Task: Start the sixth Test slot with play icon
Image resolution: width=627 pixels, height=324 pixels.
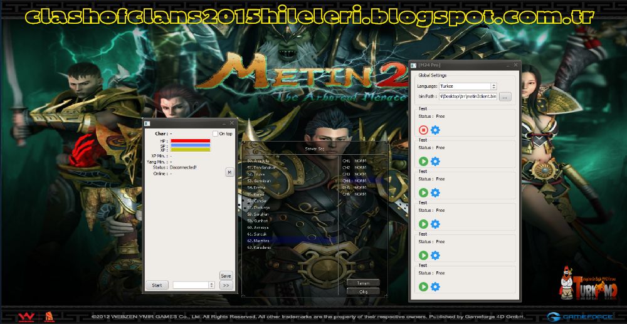Action: point(423,287)
